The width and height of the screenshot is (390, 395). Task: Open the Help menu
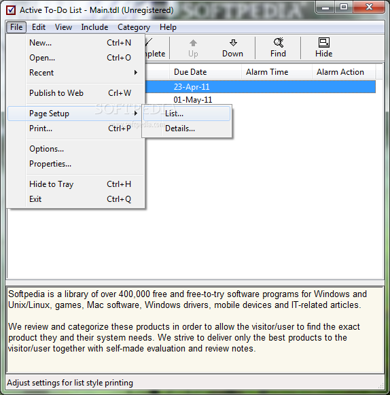[x=168, y=27]
